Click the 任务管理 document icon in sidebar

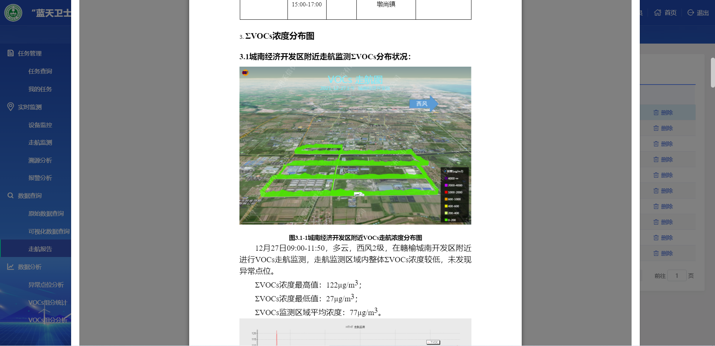(10, 53)
